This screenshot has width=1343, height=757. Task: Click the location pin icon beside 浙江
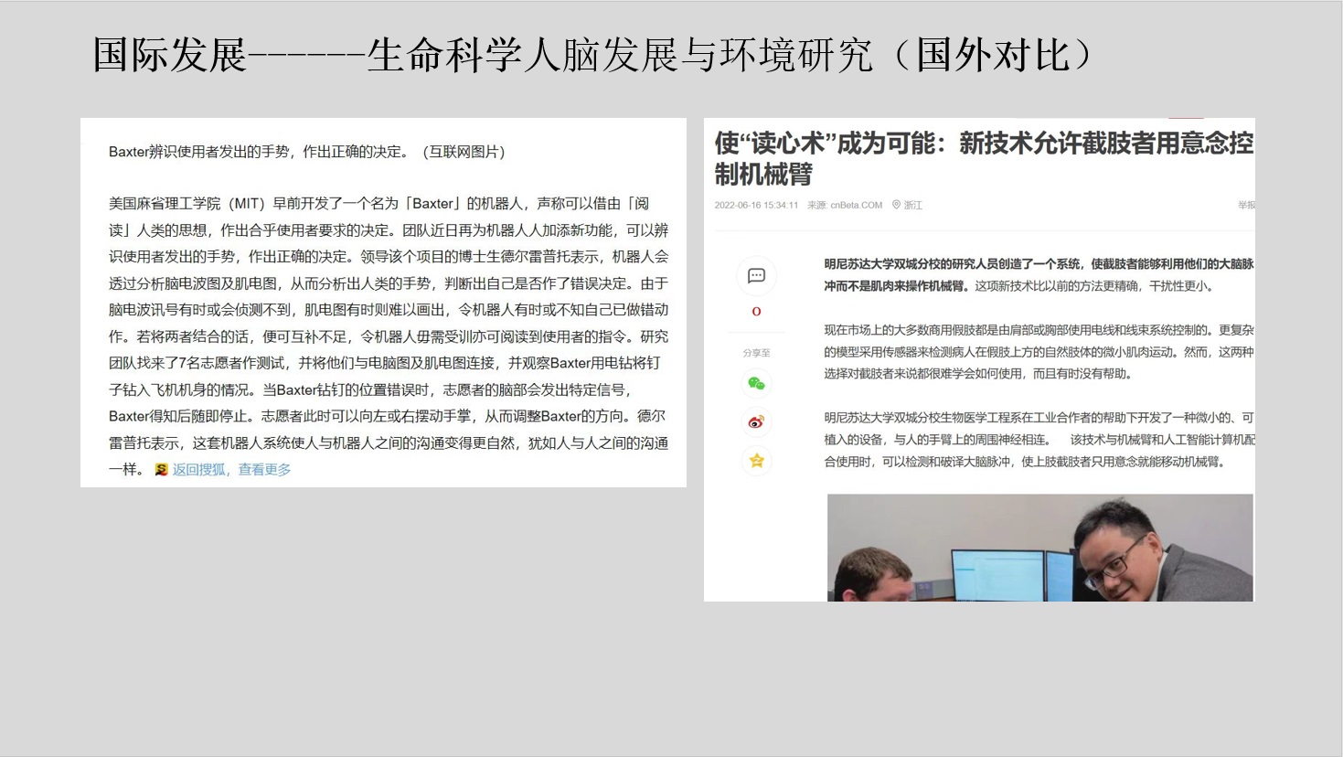coord(896,205)
